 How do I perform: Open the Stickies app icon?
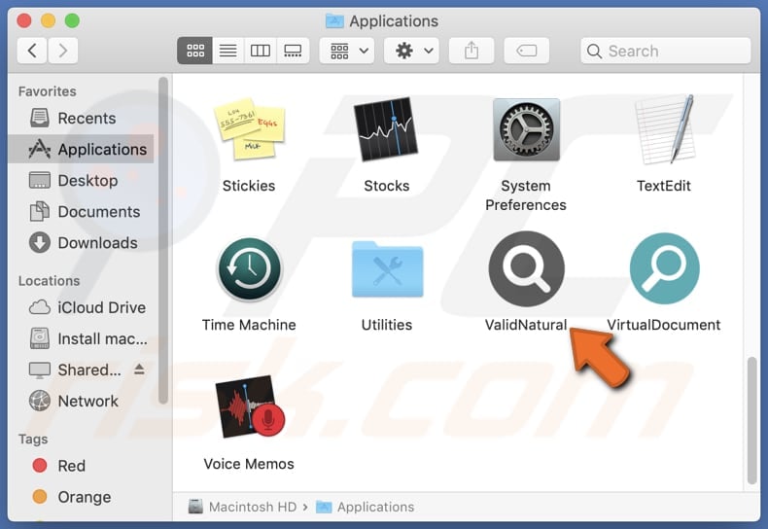coord(249,129)
